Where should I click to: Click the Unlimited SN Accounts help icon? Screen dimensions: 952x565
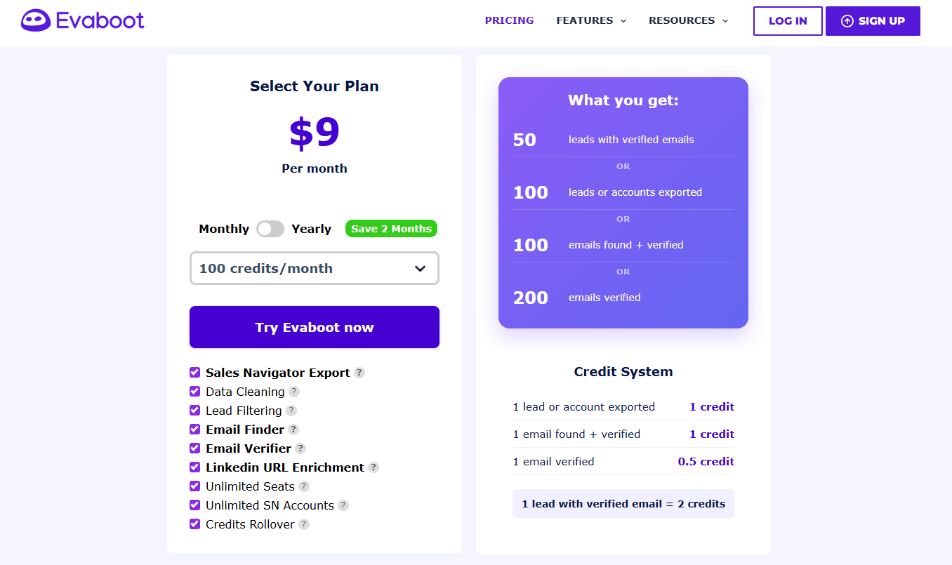[x=343, y=505]
